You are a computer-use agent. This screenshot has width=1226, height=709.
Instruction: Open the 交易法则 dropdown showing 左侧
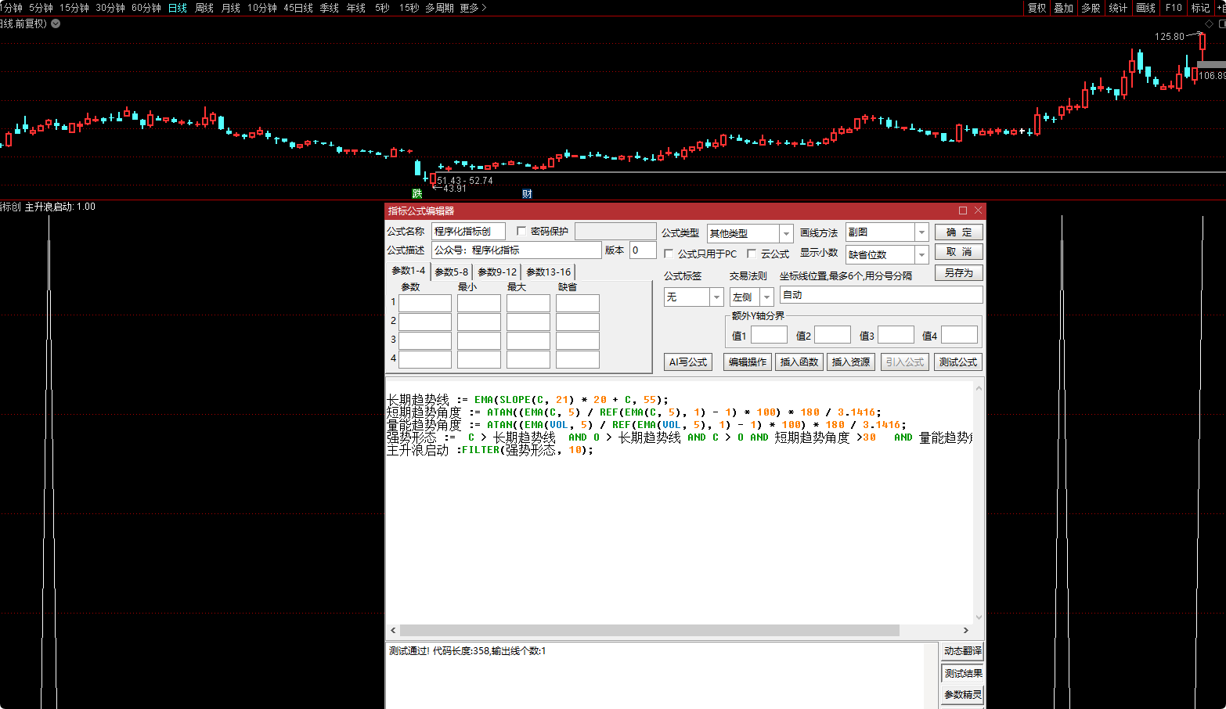tap(766, 297)
